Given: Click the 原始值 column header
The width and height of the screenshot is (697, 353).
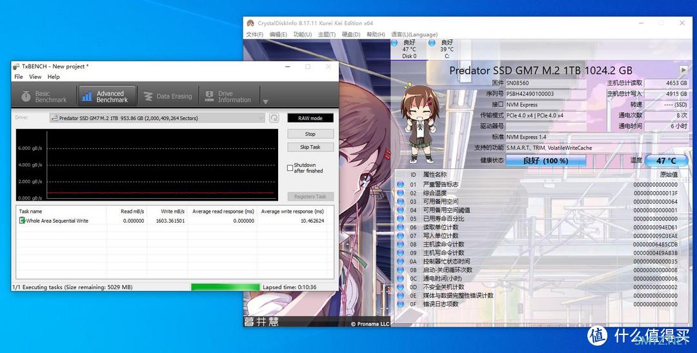Looking at the screenshot, I should pyautogui.click(x=669, y=175).
